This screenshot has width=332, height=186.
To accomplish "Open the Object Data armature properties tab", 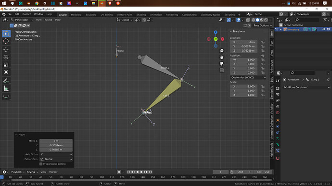I will 278,139.
